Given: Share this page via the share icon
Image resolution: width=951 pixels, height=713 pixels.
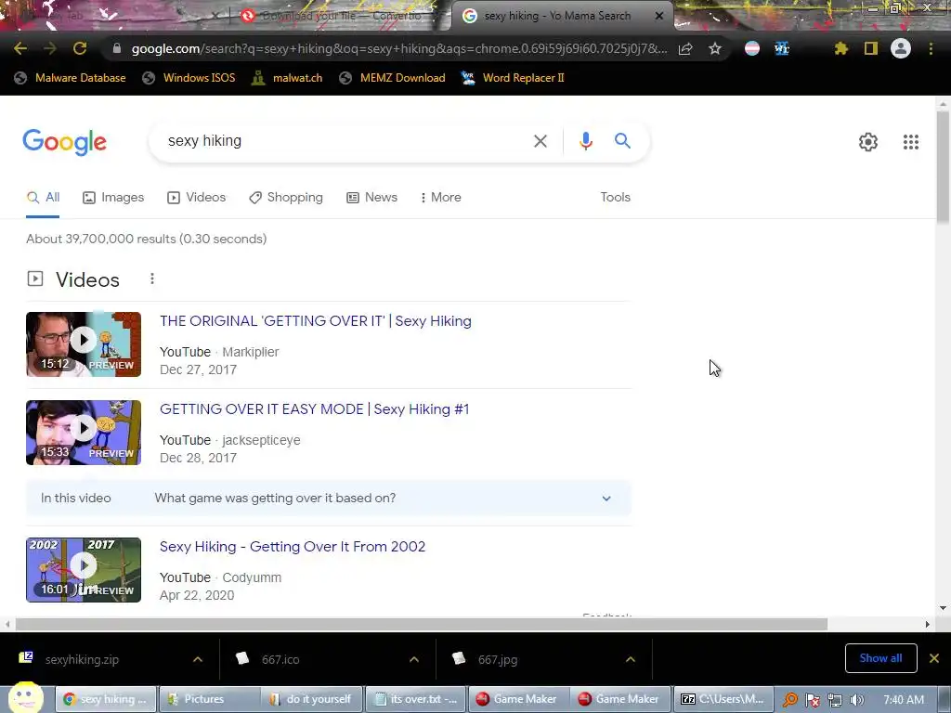Looking at the screenshot, I should pyautogui.click(x=685, y=48).
